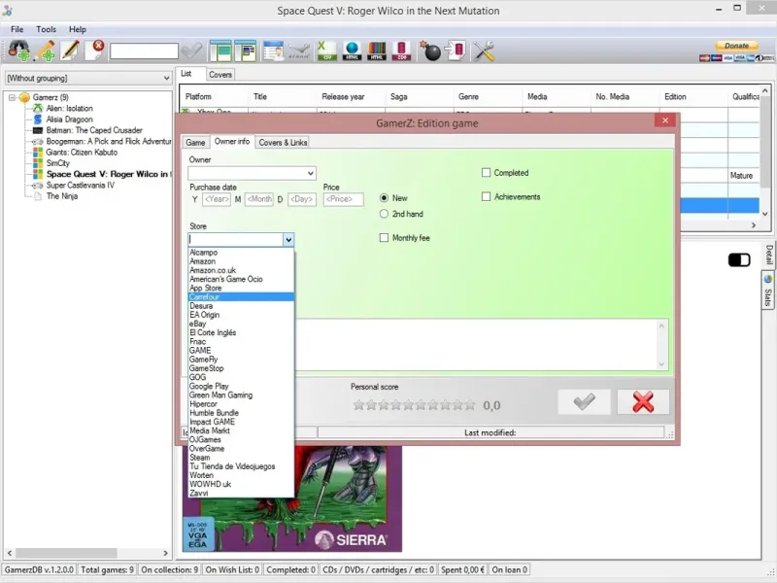Select the first panel layout view icon
This screenshot has width=777, height=583.
click(220, 51)
